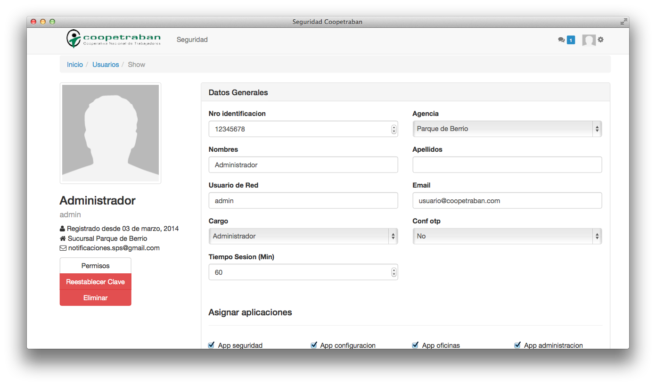Click the user icon beside Registrado desde
Screen dimensions: 656x386
[62, 229]
